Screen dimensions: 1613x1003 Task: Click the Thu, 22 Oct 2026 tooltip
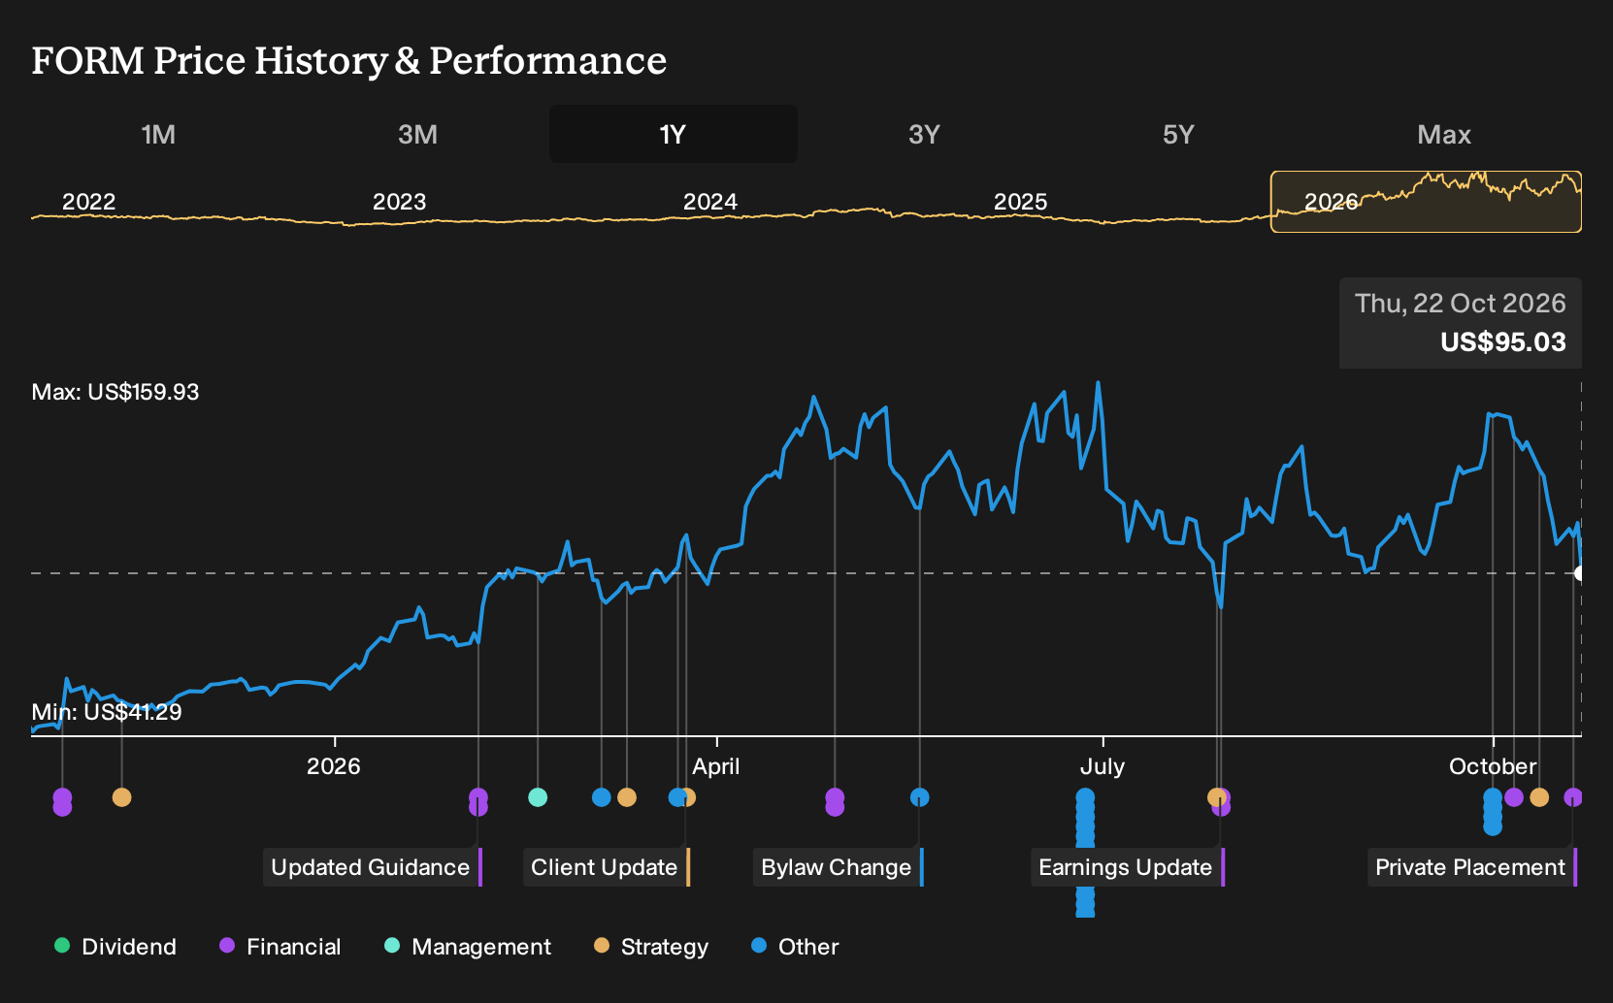point(1460,323)
